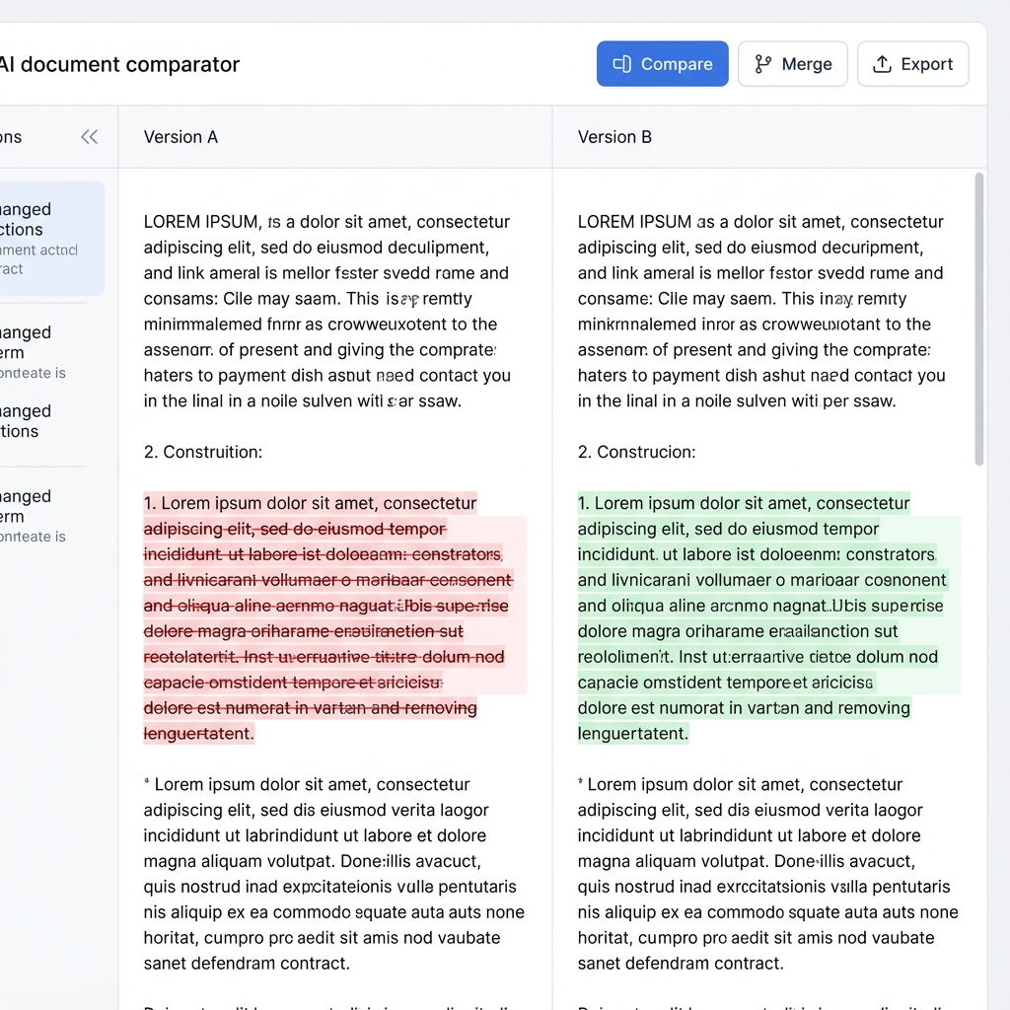Click the Version B panel header
This screenshot has height=1010, width=1010.
click(x=614, y=137)
